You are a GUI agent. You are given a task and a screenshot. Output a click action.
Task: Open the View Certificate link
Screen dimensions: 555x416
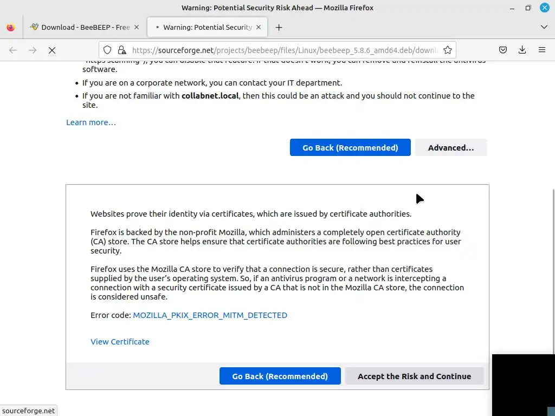[x=120, y=342]
